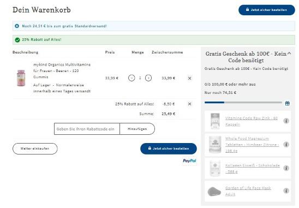
Task: Click the multivitamin gummies product thumbnail
Action: (21, 78)
